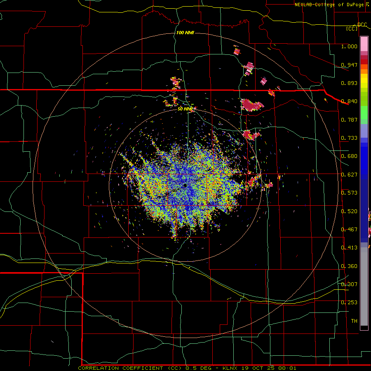Click the [CC] unit label above the color bar
Screen dimensions: 371x371
point(352,28)
